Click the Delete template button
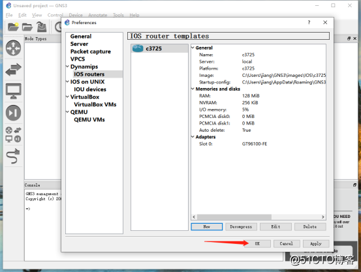The width and height of the screenshot is (361, 272). (310, 227)
